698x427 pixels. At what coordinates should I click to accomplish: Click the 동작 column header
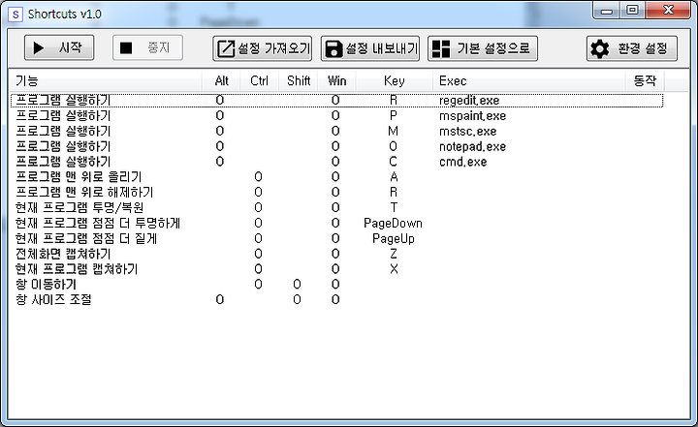[645, 80]
